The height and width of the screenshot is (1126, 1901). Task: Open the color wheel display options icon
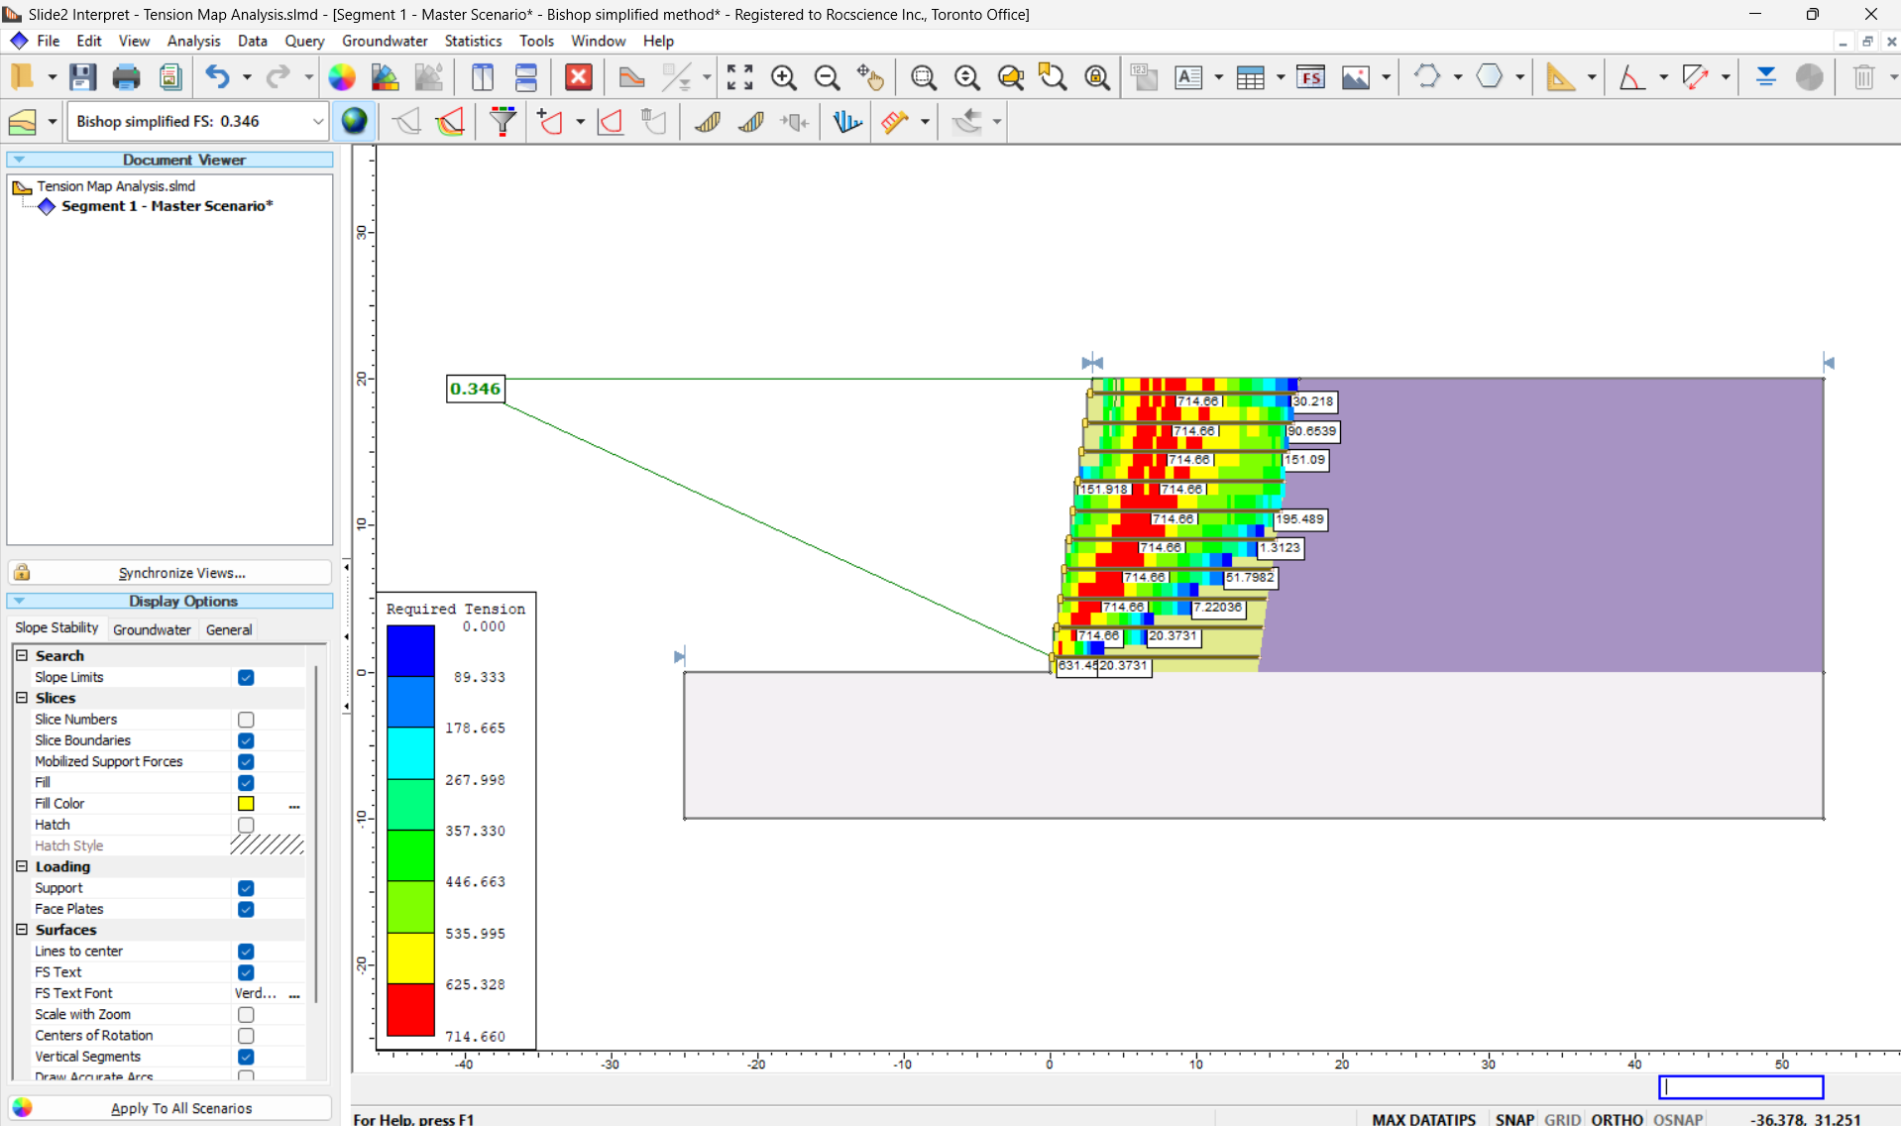tap(342, 77)
